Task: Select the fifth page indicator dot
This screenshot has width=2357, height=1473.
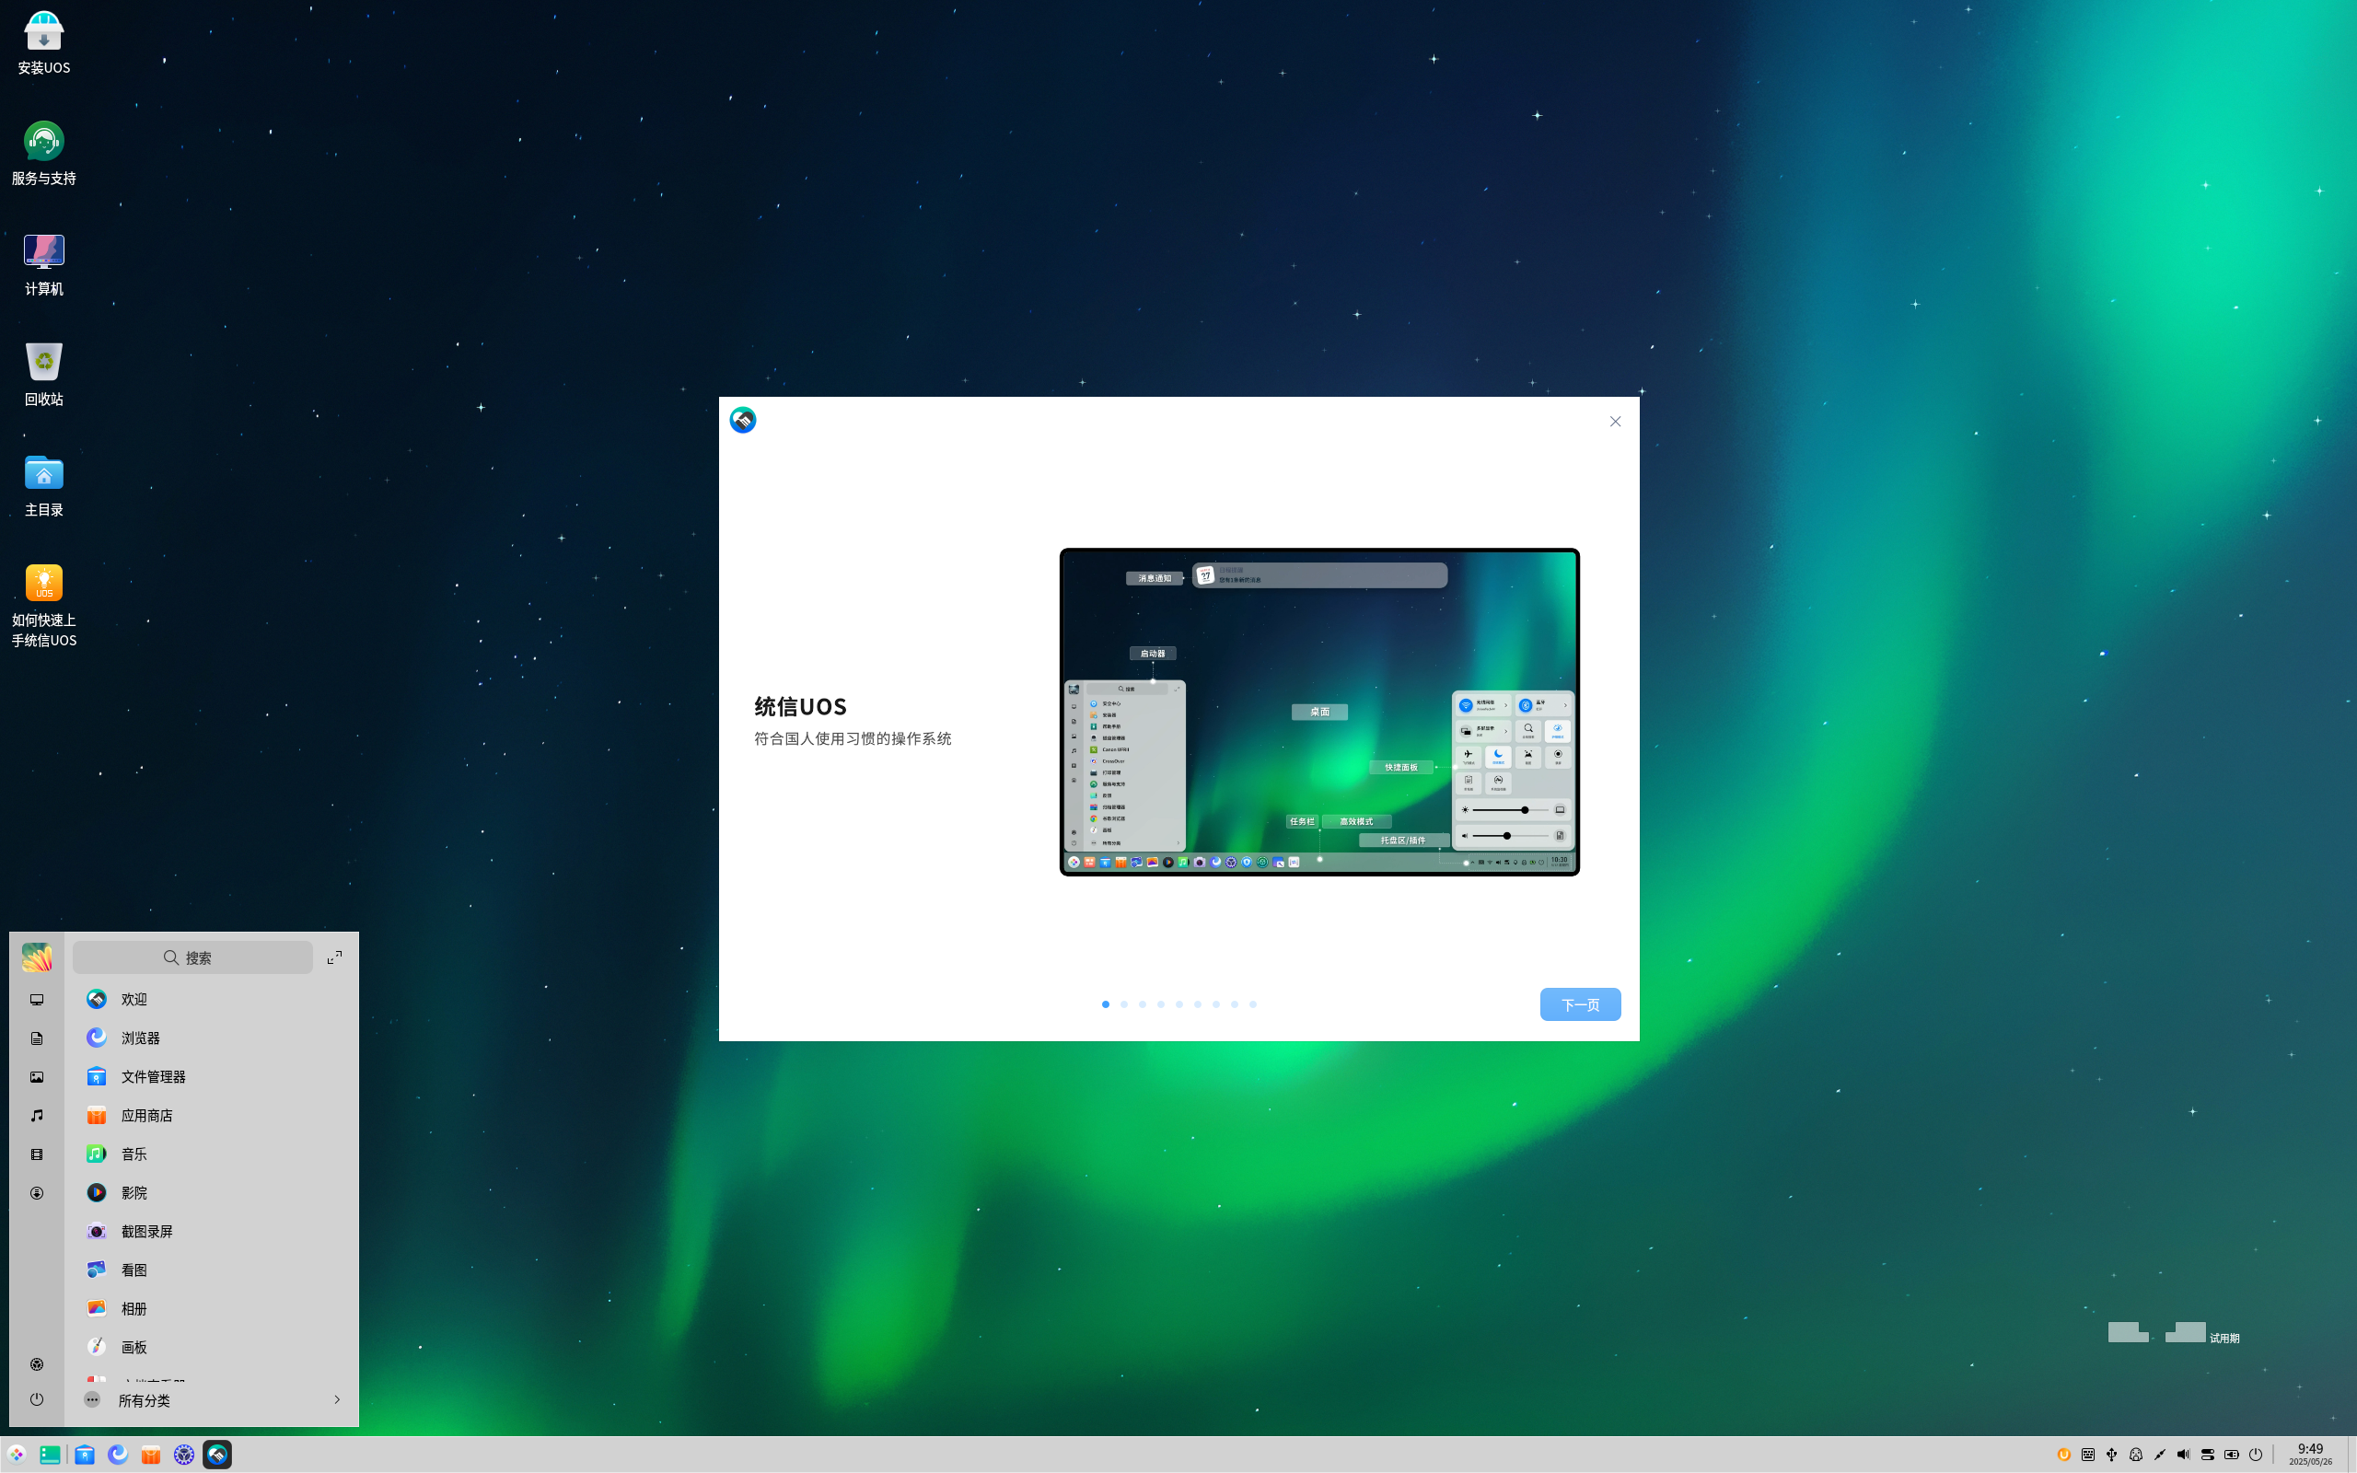Action: point(1179,1004)
